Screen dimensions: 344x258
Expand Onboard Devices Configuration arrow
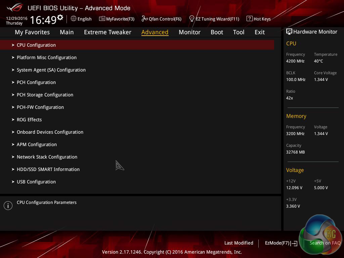click(x=13, y=132)
